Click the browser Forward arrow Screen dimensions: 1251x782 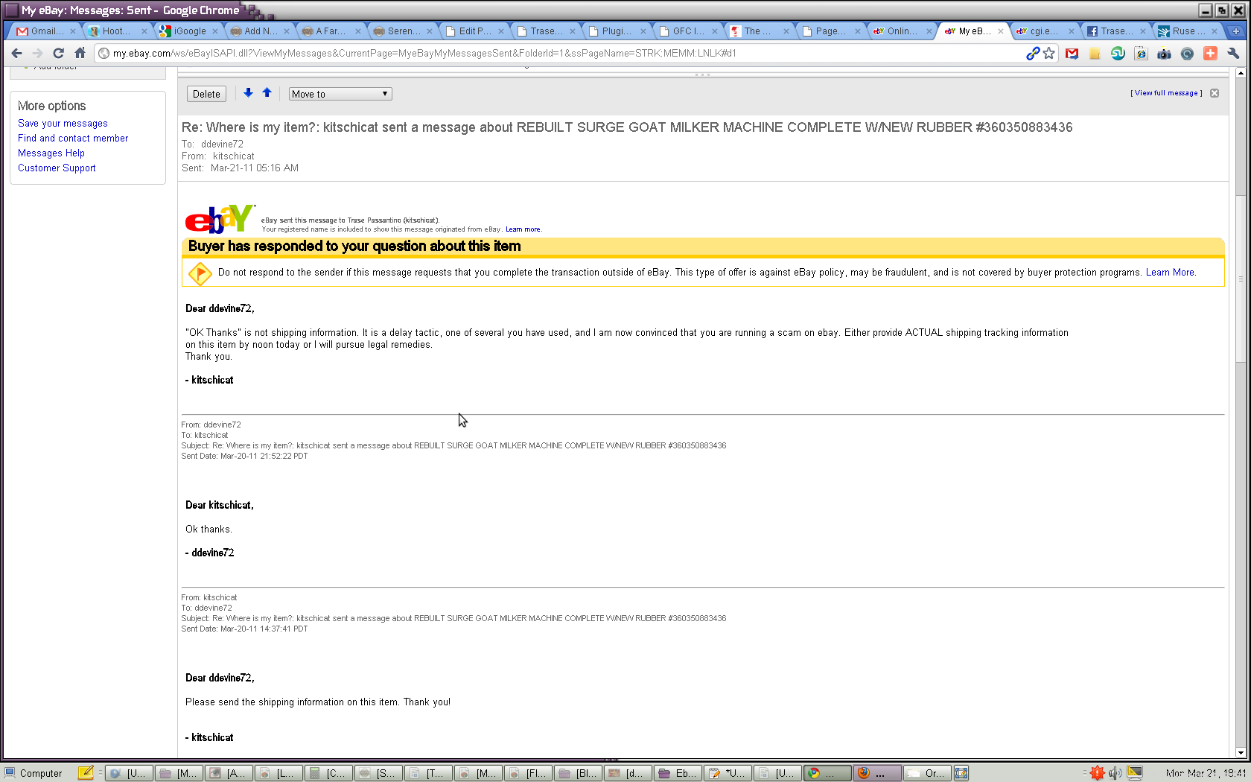pos(37,53)
